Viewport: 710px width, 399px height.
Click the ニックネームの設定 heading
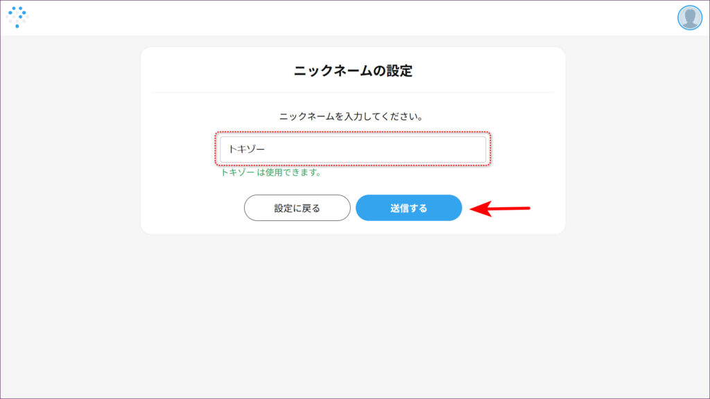pos(353,71)
